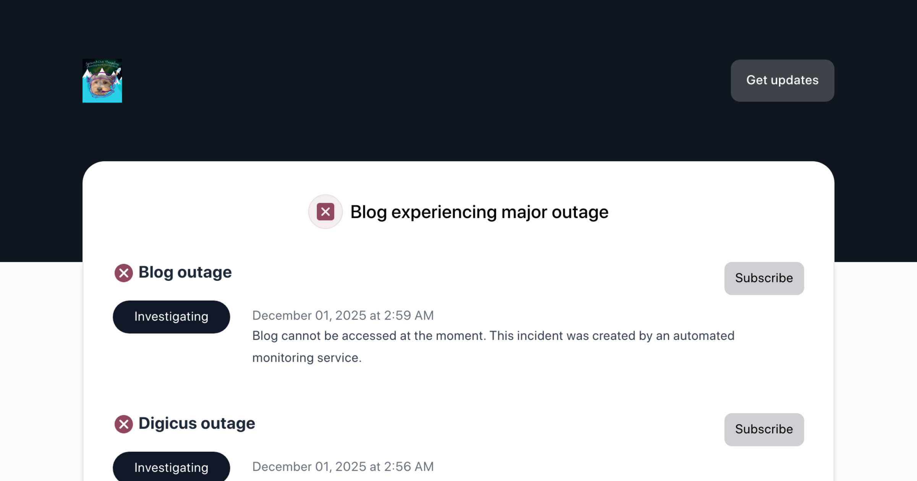917x481 pixels.
Task: Click the red X status icon beside 'Blog experiencing major outage'
Action: [325, 211]
